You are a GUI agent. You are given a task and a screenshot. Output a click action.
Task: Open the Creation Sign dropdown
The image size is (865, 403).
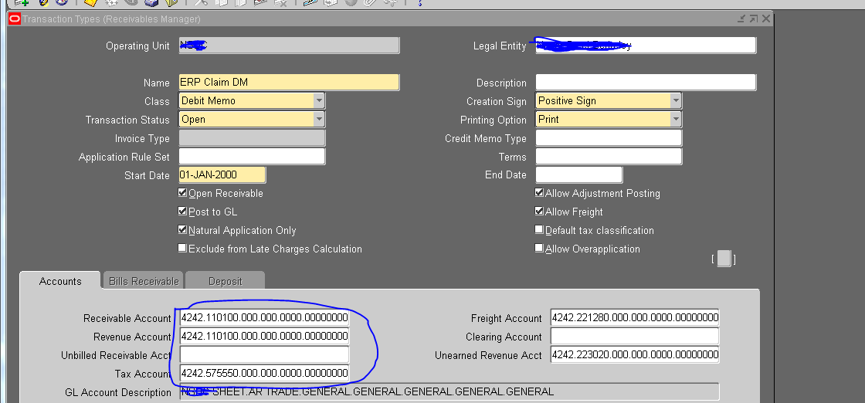tap(676, 101)
